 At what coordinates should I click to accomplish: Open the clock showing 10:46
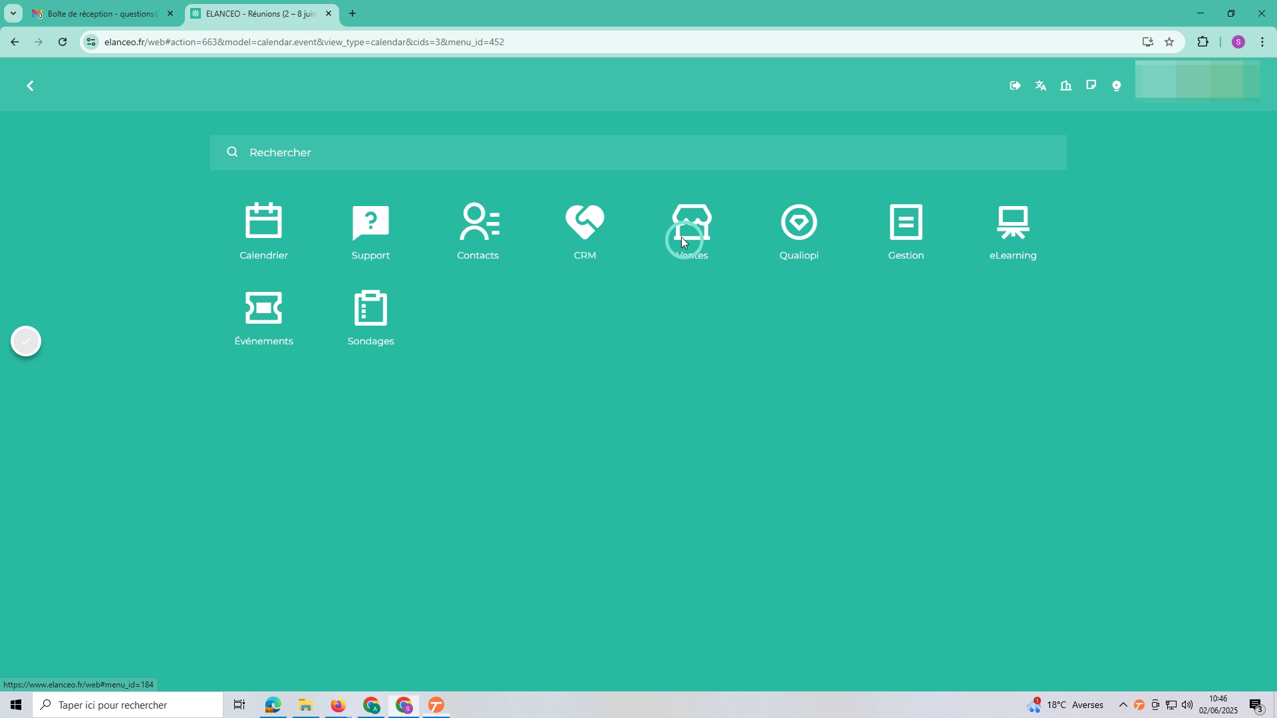pyautogui.click(x=1218, y=705)
